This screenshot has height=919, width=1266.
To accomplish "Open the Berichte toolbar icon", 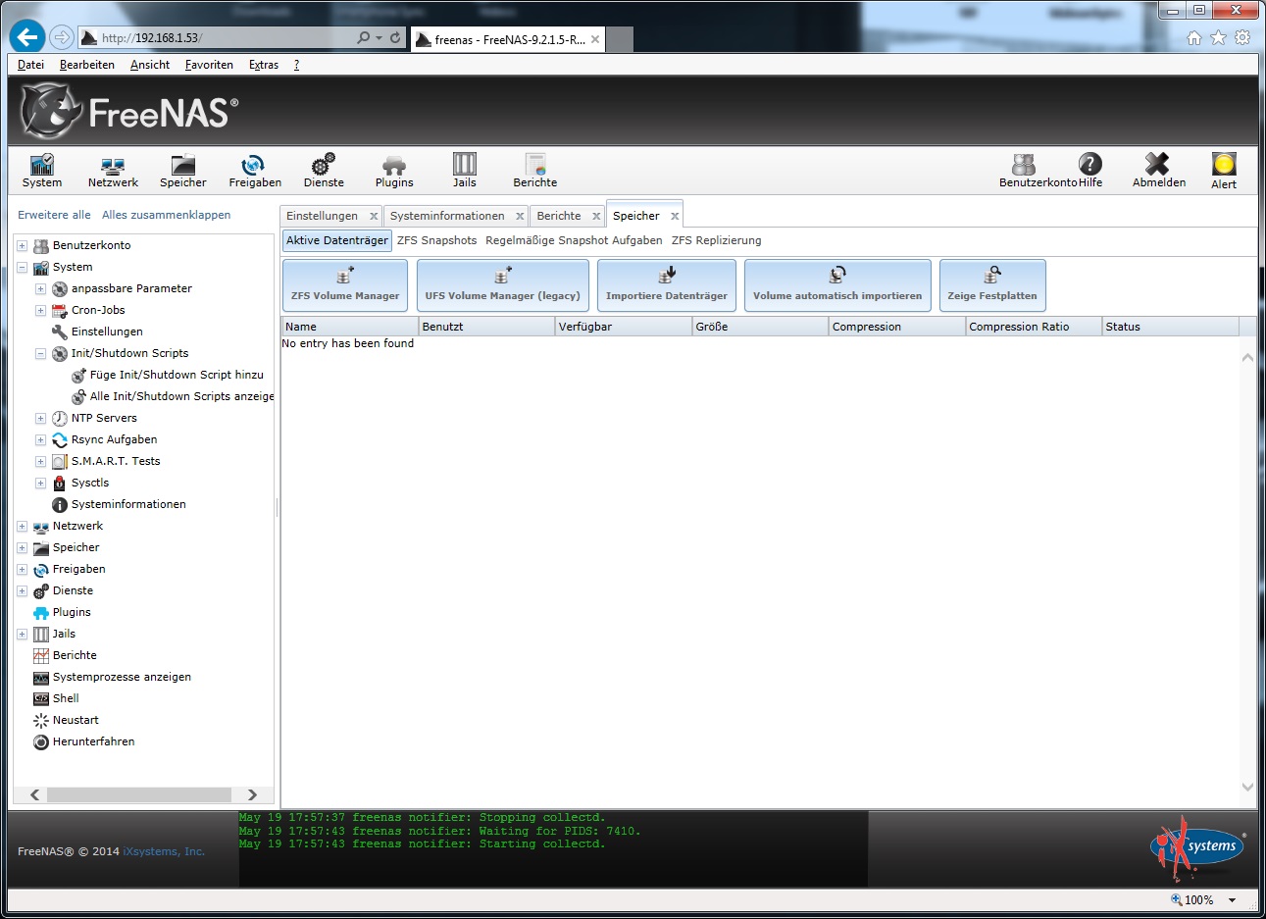I will pos(535,171).
